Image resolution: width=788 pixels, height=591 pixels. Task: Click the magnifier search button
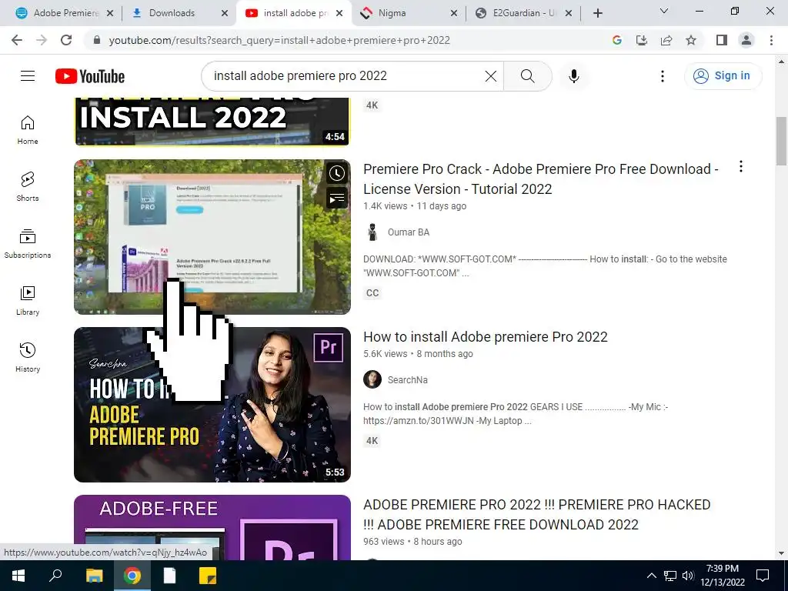tap(528, 76)
